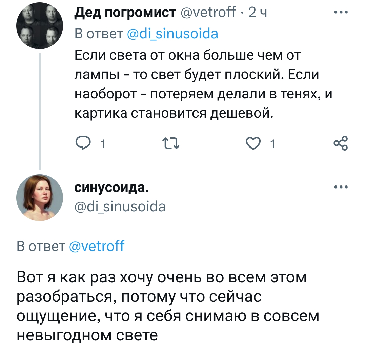This screenshot has width=366, height=353.
Task: Open more options menu for синусоида's tweet
Action: pyautogui.click(x=341, y=187)
